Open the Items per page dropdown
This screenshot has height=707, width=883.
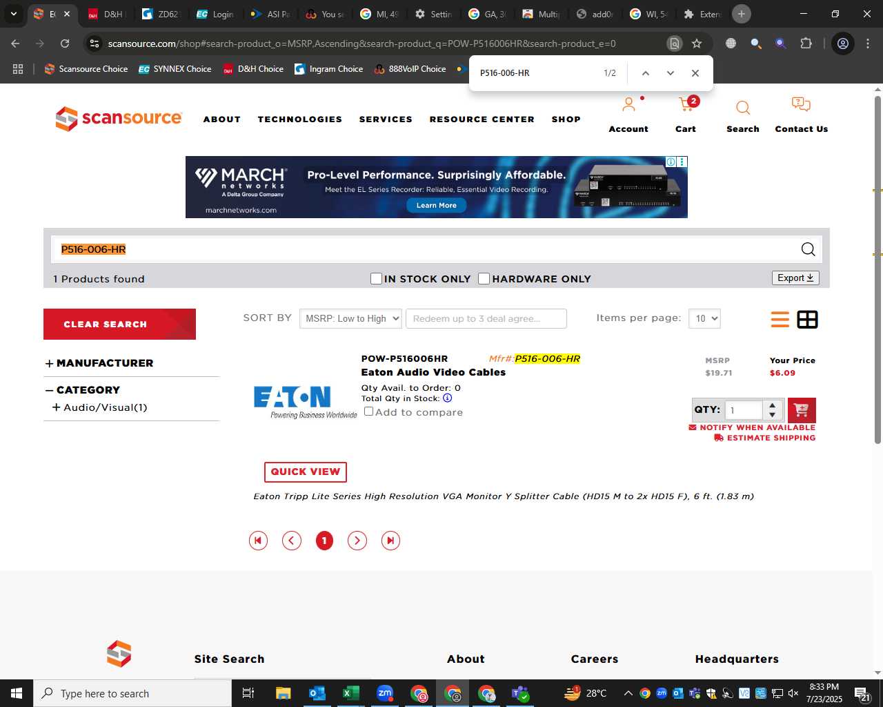click(x=704, y=318)
